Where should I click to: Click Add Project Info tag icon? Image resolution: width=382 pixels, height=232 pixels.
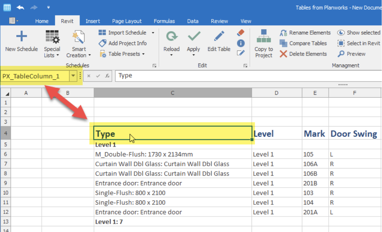coord(102,43)
